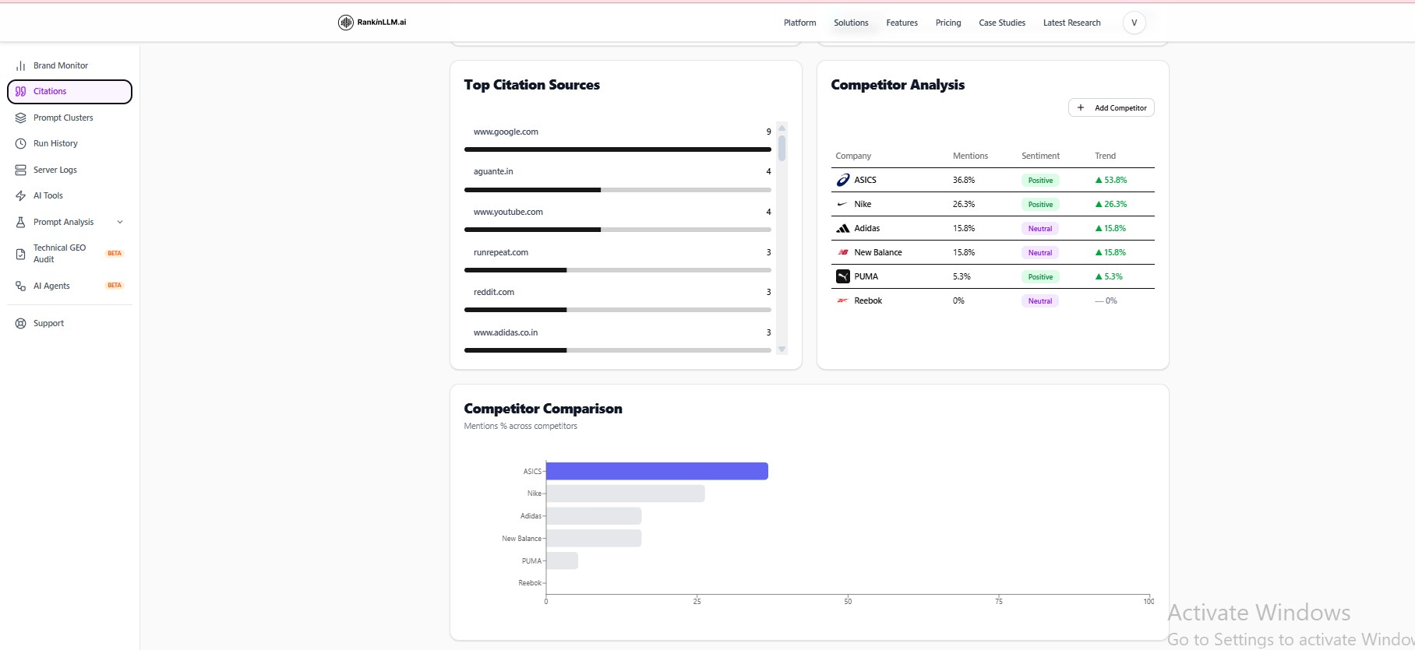This screenshot has width=1415, height=650.
Task: Click the www.google.com citation bar
Action: point(618,149)
